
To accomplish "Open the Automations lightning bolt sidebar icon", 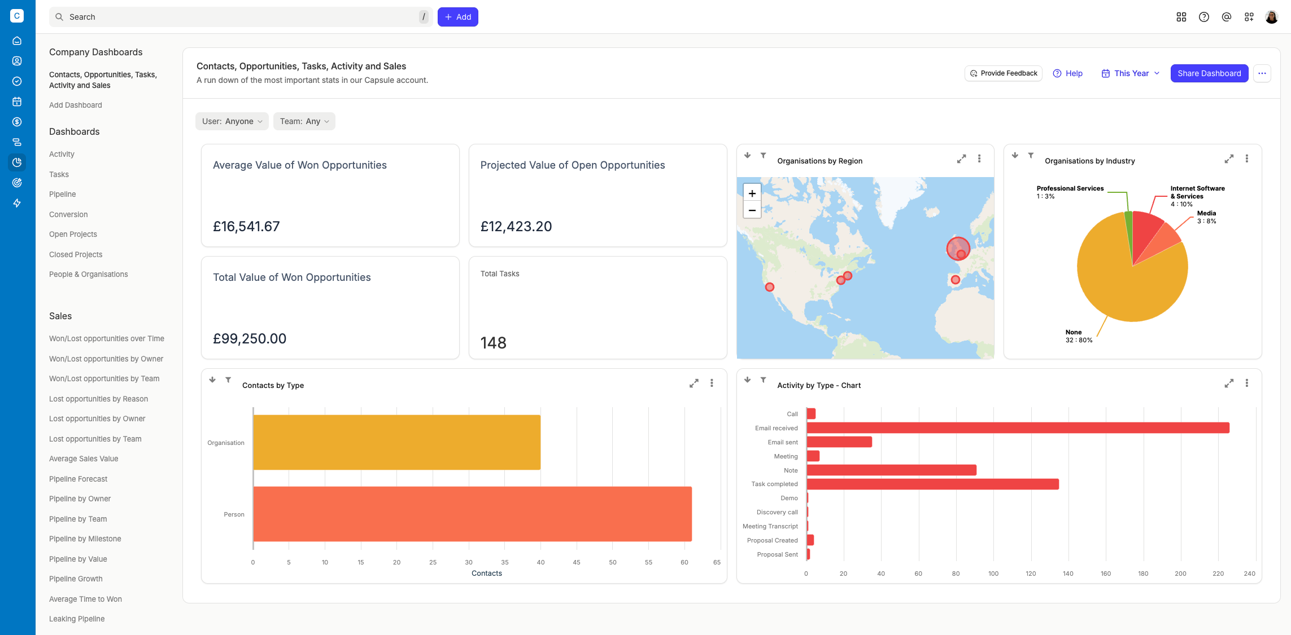I will point(17,203).
